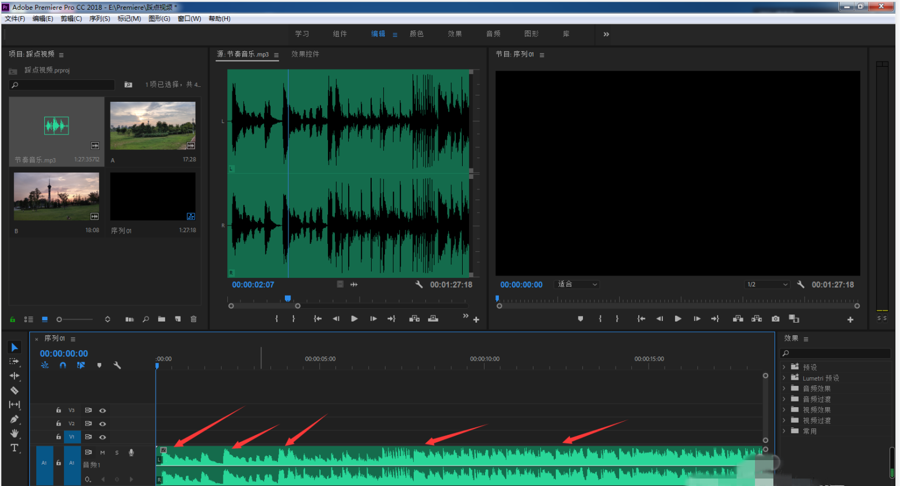Select the Razor tool in the toolbox

[14, 390]
